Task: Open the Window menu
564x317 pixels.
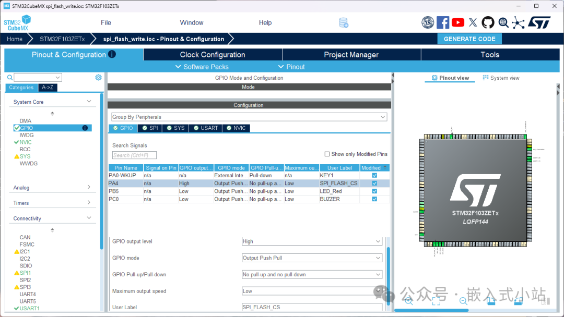Action: click(x=191, y=22)
